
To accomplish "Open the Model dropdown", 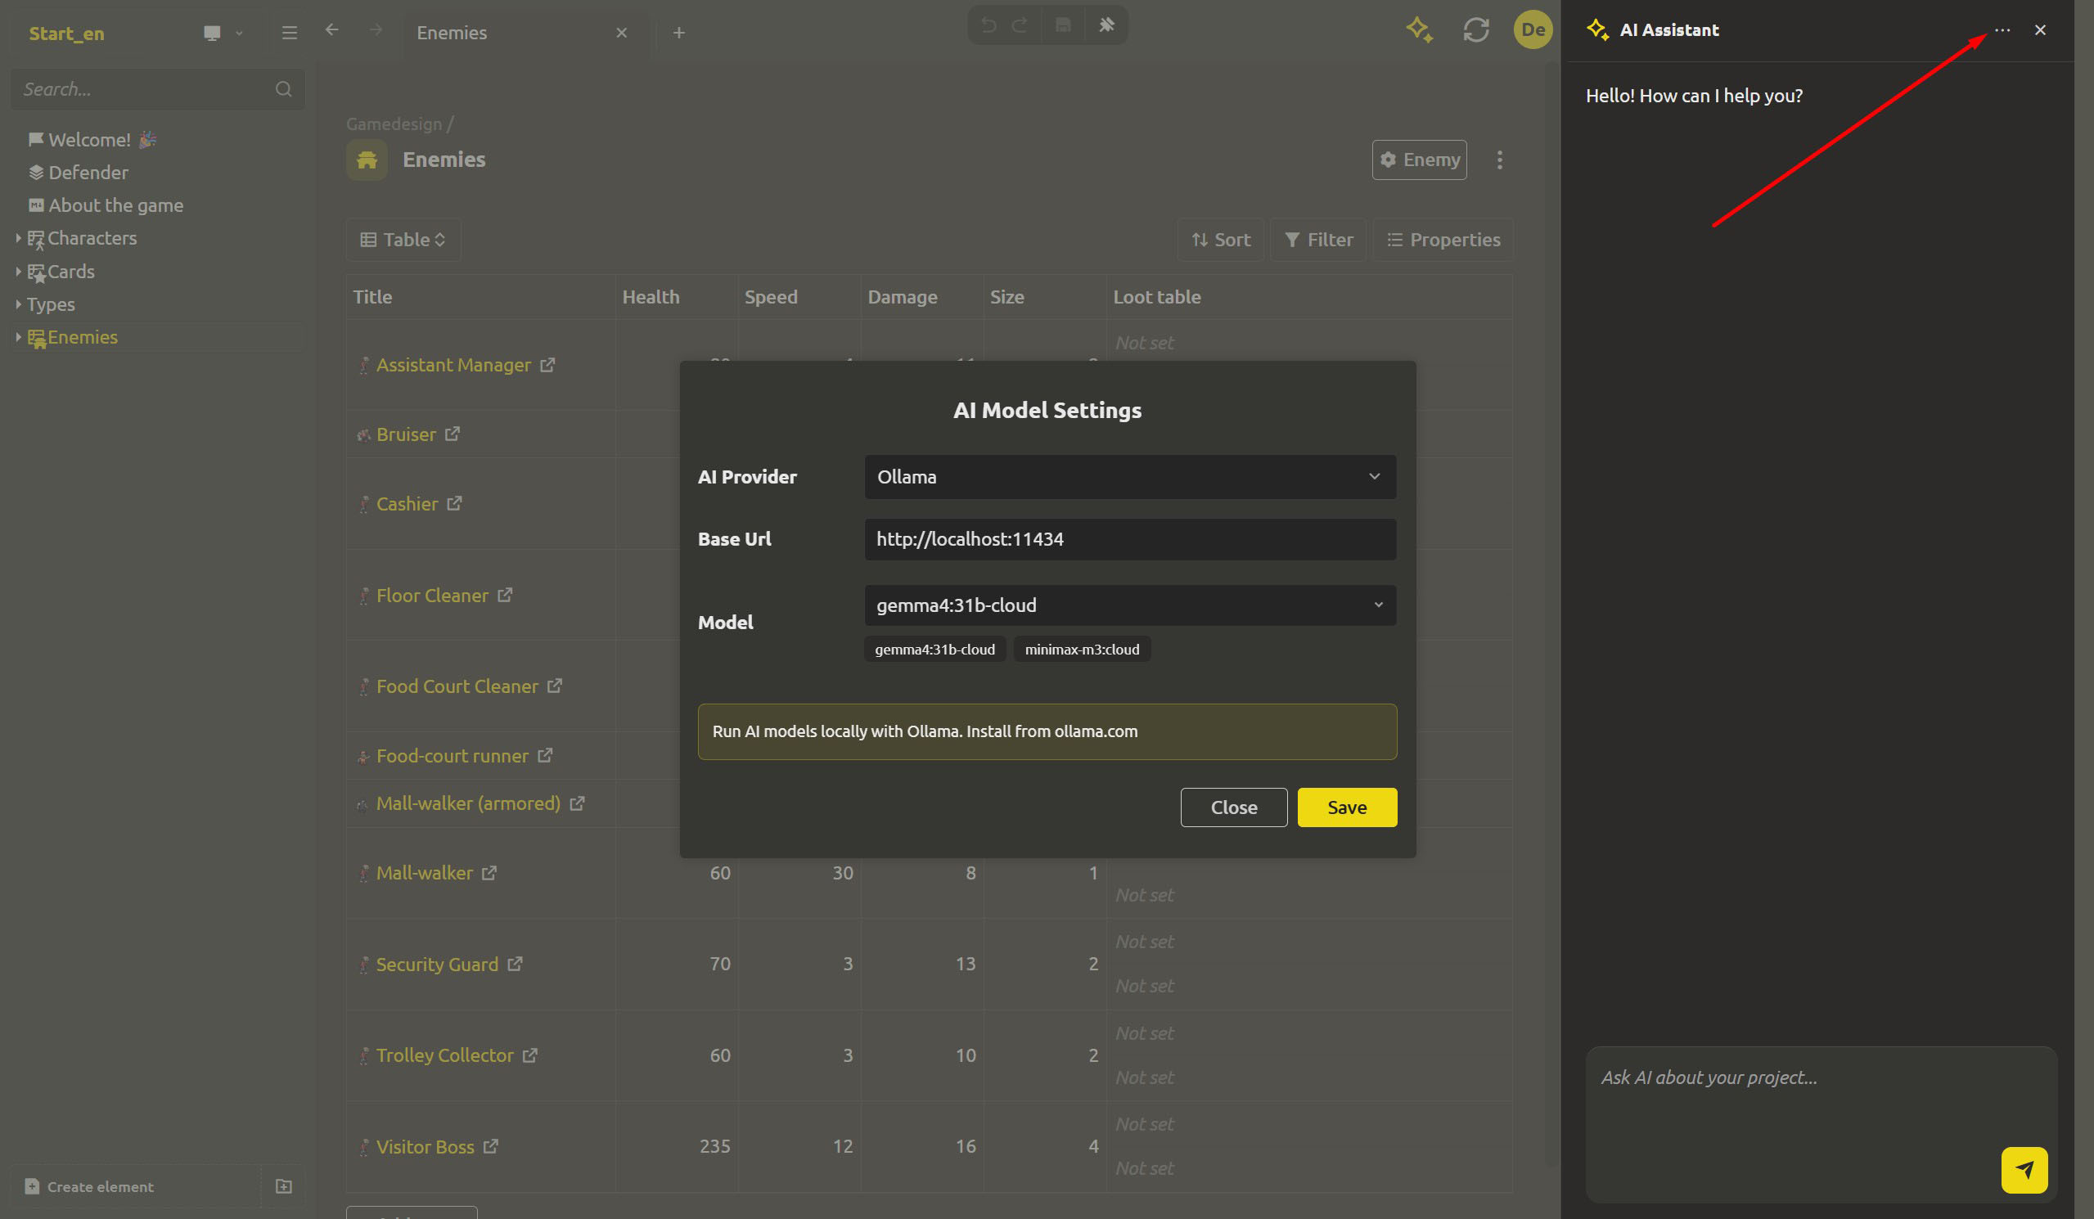I will (1130, 605).
